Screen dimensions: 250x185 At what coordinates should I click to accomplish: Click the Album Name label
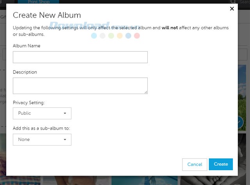27,46
